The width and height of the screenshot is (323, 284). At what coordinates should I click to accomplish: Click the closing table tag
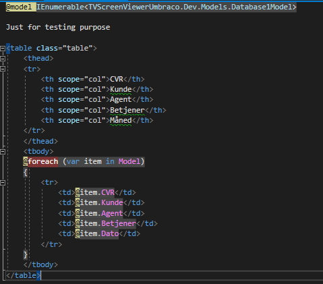[x=23, y=275]
